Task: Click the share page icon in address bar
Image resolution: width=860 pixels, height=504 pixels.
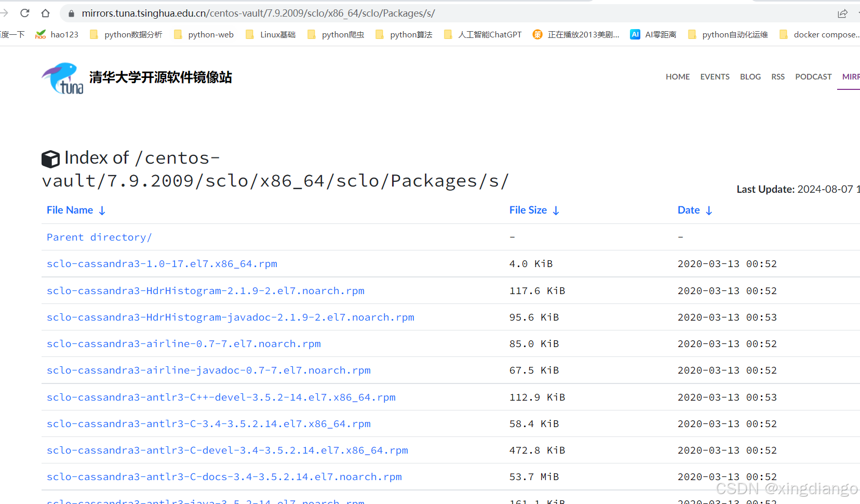Action: pyautogui.click(x=842, y=14)
